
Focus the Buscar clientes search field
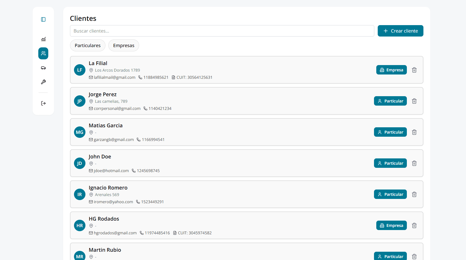pyautogui.click(x=222, y=31)
